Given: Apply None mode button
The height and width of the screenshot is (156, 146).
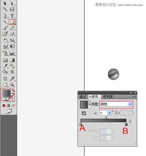Looking at the screenshot, I should pyautogui.click(x=13, y=106).
